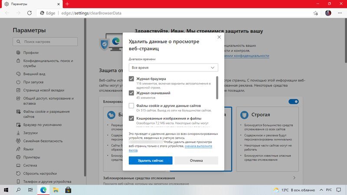Viewport: 347px width, 195px height.
Task: Open the notification center icon
Action: 339,190
